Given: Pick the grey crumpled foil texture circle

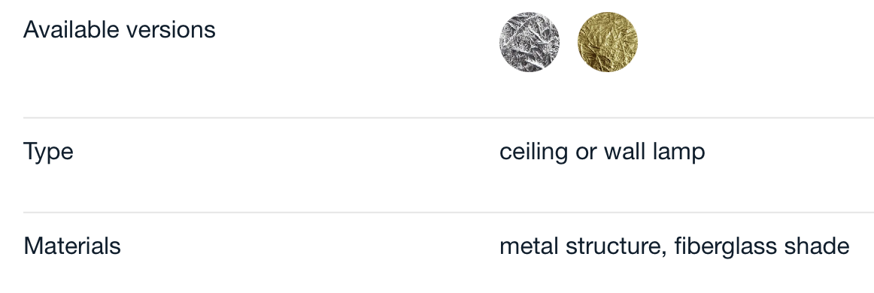Looking at the screenshot, I should (x=530, y=42).
